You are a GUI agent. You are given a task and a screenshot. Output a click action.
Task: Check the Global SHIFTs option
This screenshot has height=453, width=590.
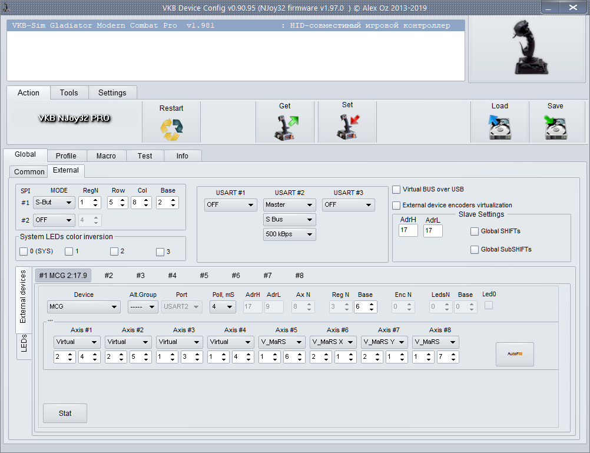click(475, 231)
